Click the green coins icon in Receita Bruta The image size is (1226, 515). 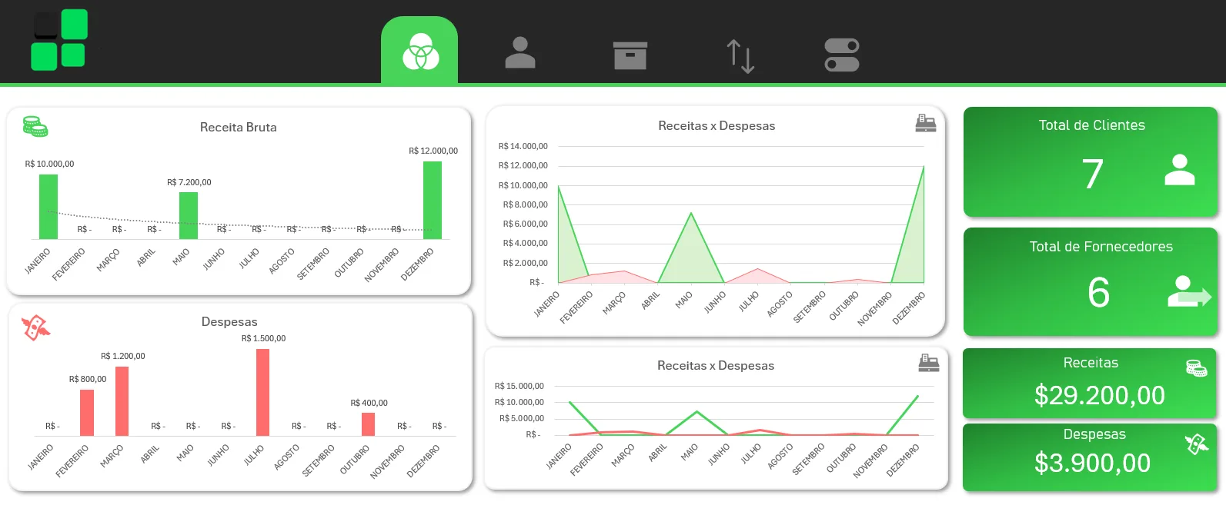[35, 127]
